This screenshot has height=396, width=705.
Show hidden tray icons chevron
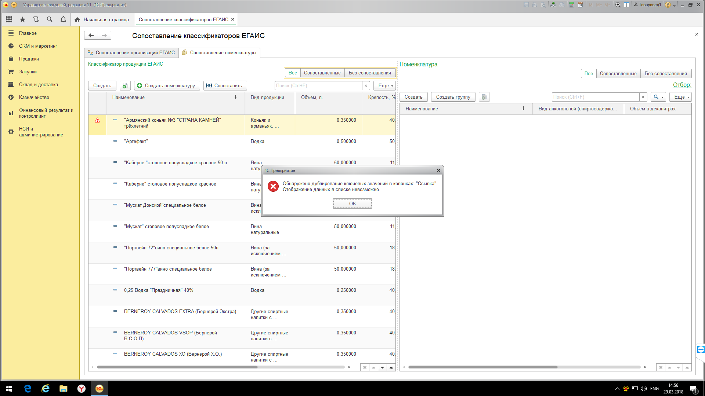coord(617,389)
